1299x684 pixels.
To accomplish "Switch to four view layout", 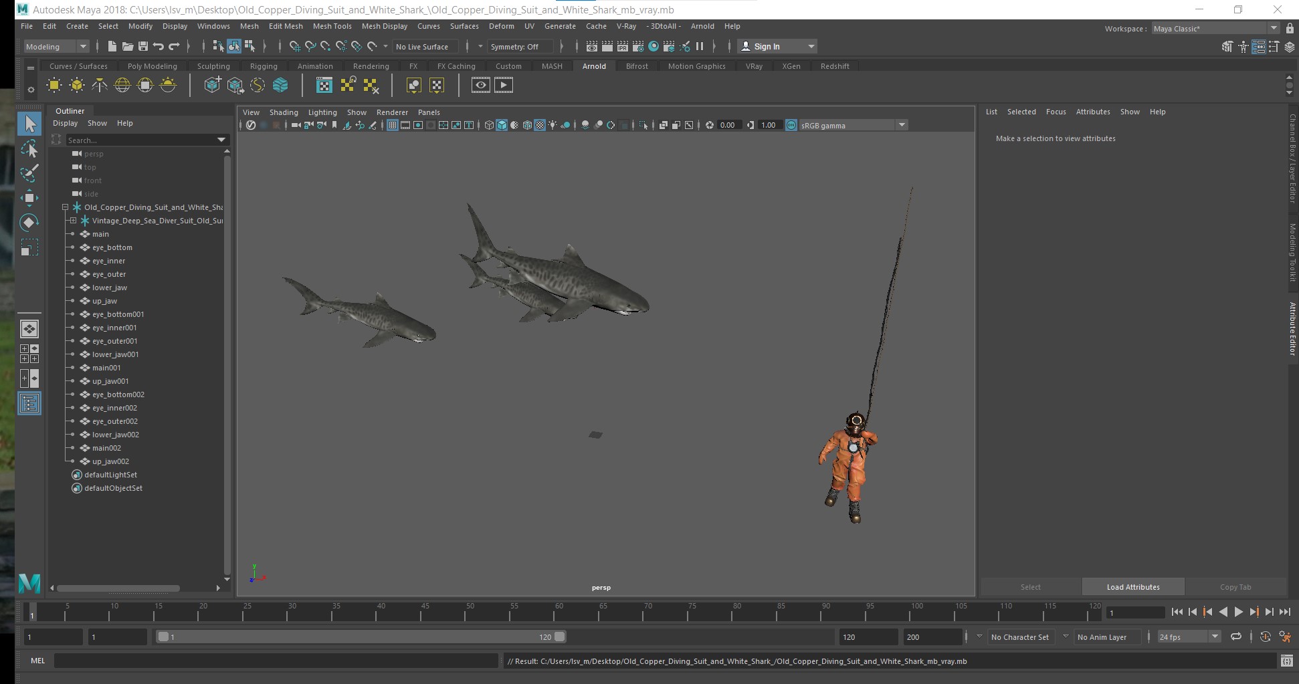I will click(x=29, y=354).
